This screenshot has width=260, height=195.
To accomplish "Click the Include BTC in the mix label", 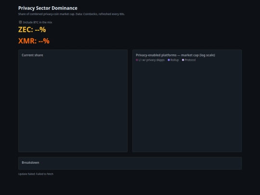I will click(x=38, y=22).
